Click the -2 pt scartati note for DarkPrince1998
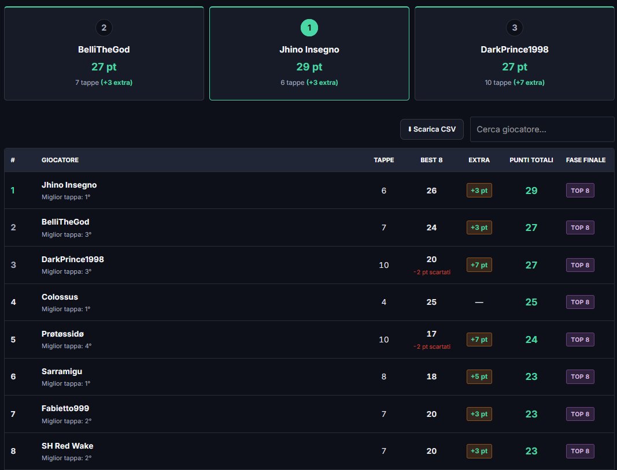This screenshot has width=617, height=470. (x=431, y=273)
